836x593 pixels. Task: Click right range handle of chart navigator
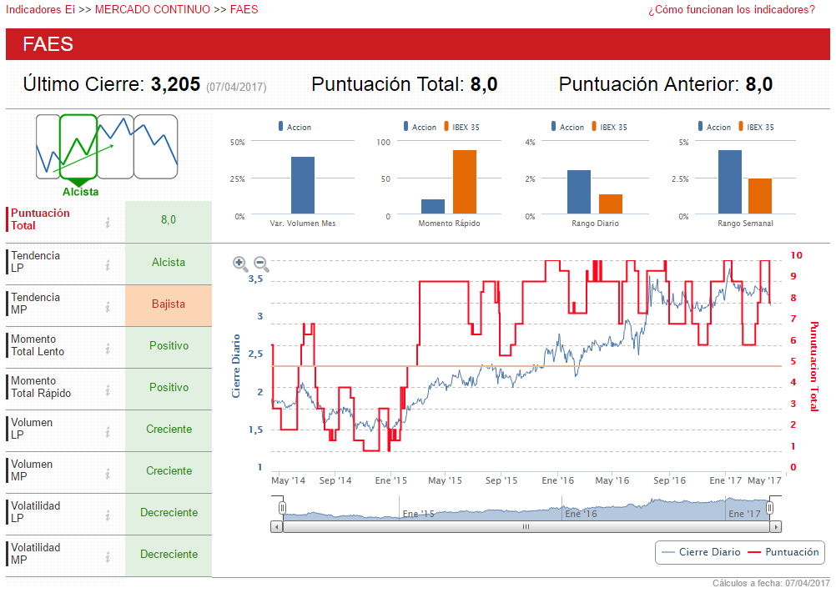coord(769,508)
